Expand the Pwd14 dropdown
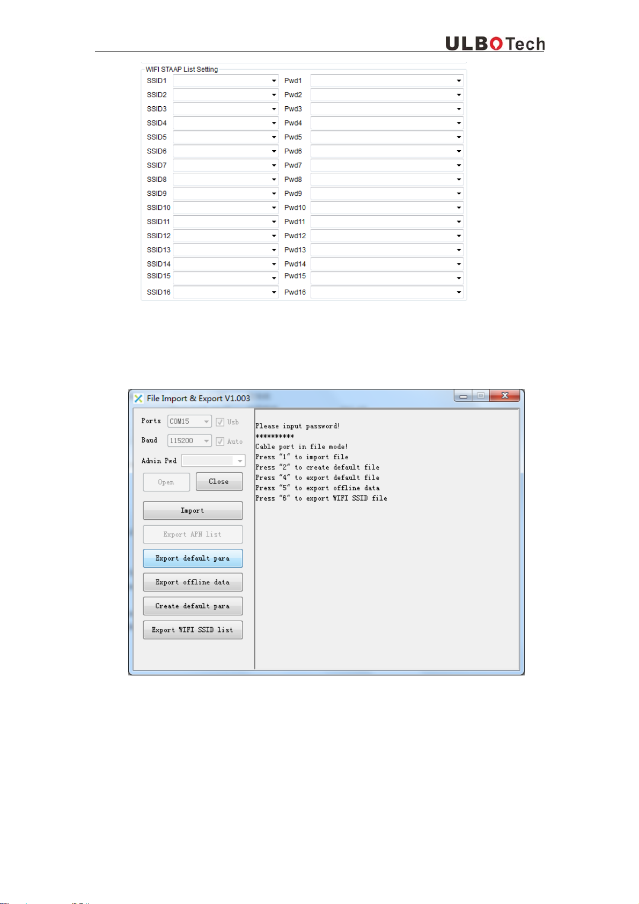 pyautogui.click(x=459, y=264)
